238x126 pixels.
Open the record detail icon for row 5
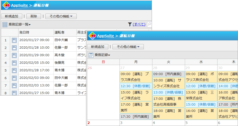pos(14,70)
